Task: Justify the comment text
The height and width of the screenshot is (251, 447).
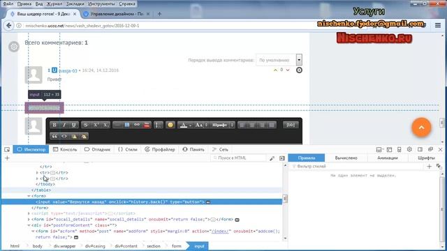Action: (x=272, y=125)
